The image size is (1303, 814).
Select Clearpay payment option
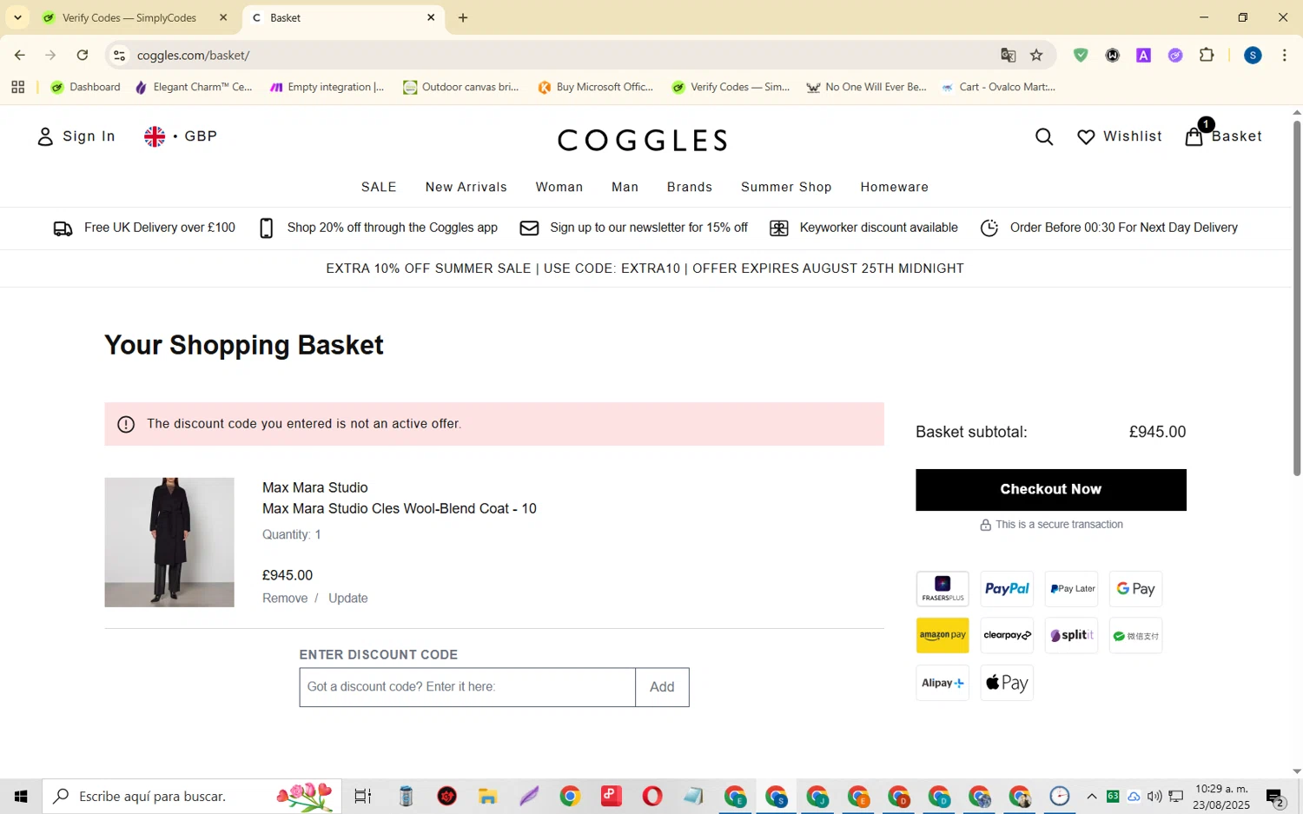(x=1007, y=636)
